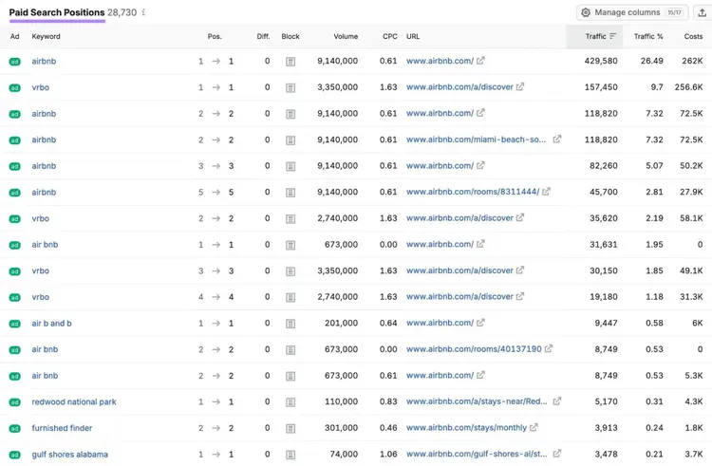Open external link icon for rooms/8311444 URL
The width and height of the screenshot is (712, 466).
coord(546,192)
